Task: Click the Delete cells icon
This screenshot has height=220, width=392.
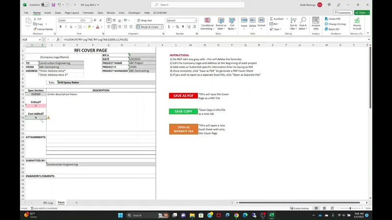Action: point(253,21)
